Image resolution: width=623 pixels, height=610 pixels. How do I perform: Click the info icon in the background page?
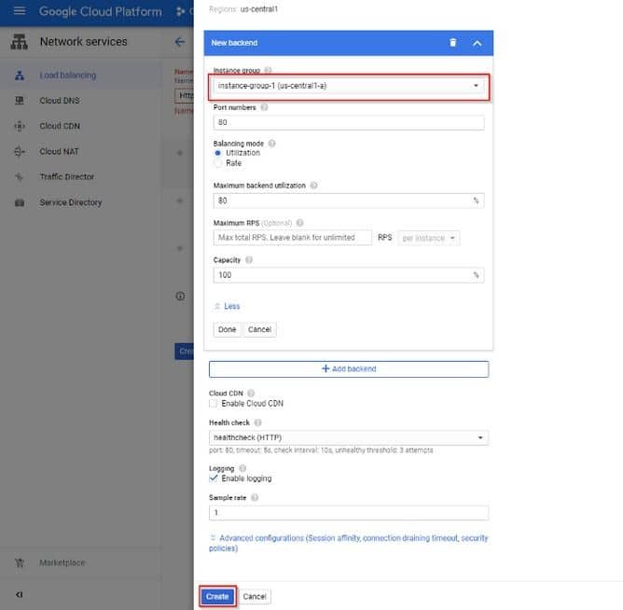tap(180, 296)
